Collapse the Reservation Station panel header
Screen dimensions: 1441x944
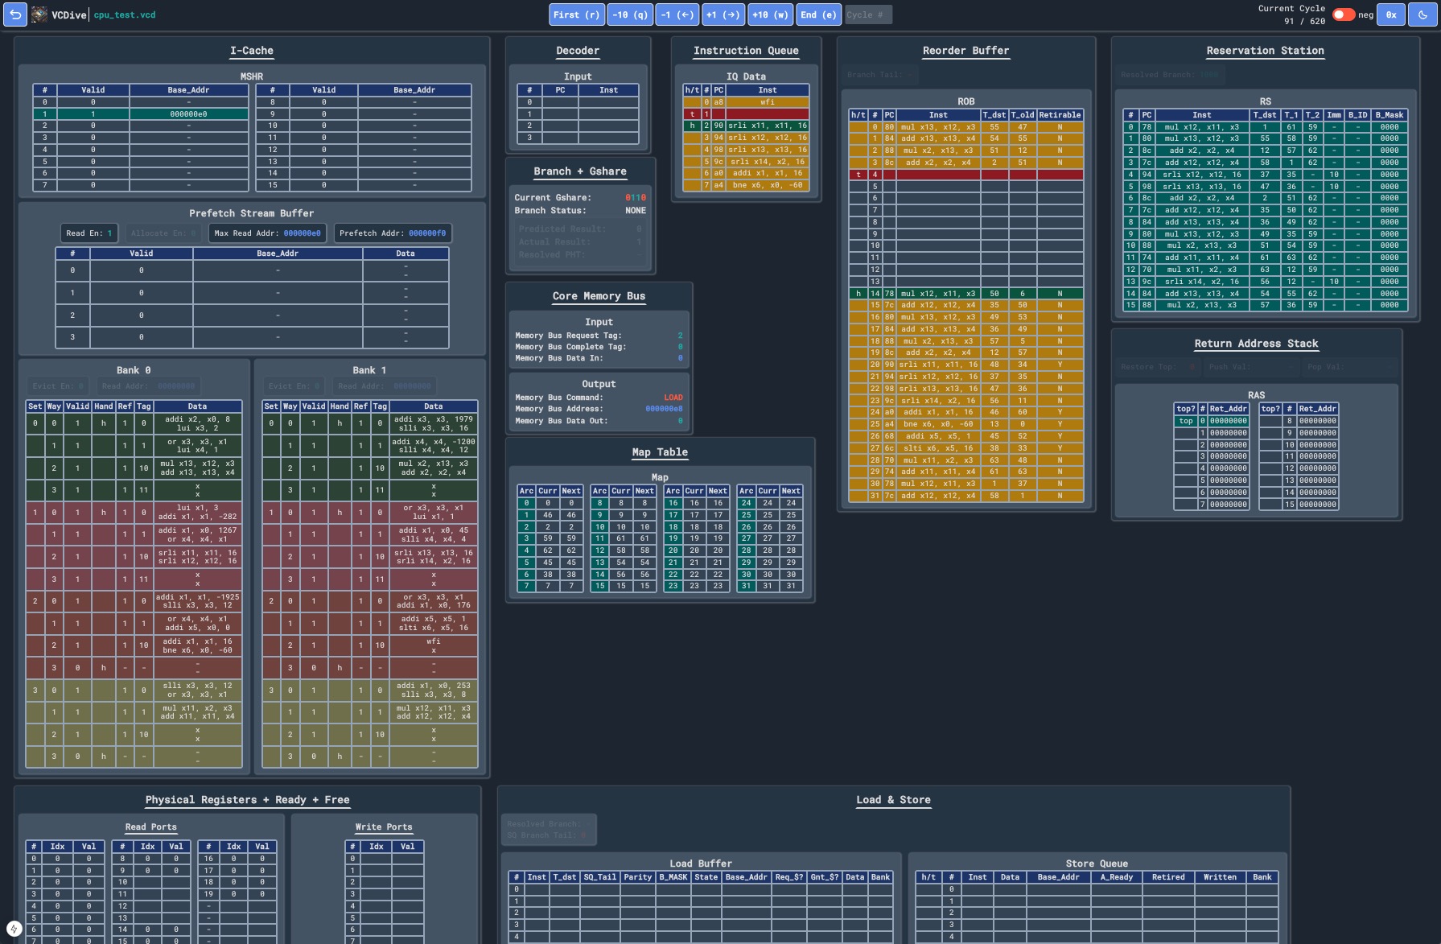click(x=1265, y=51)
